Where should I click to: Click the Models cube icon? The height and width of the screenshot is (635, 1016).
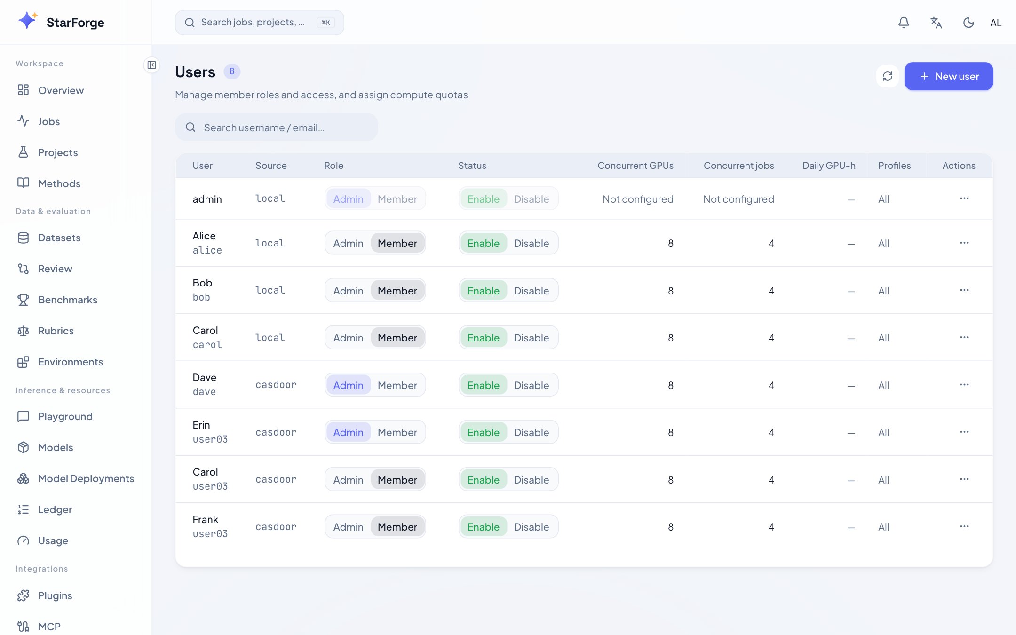23,447
